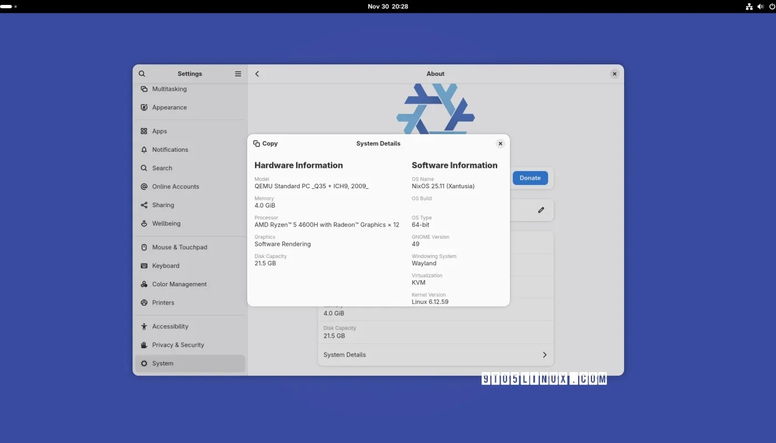Open Keyboard settings using the keyboard icon
The height and width of the screenshot is (443, 776).
(x=144, y=266)
